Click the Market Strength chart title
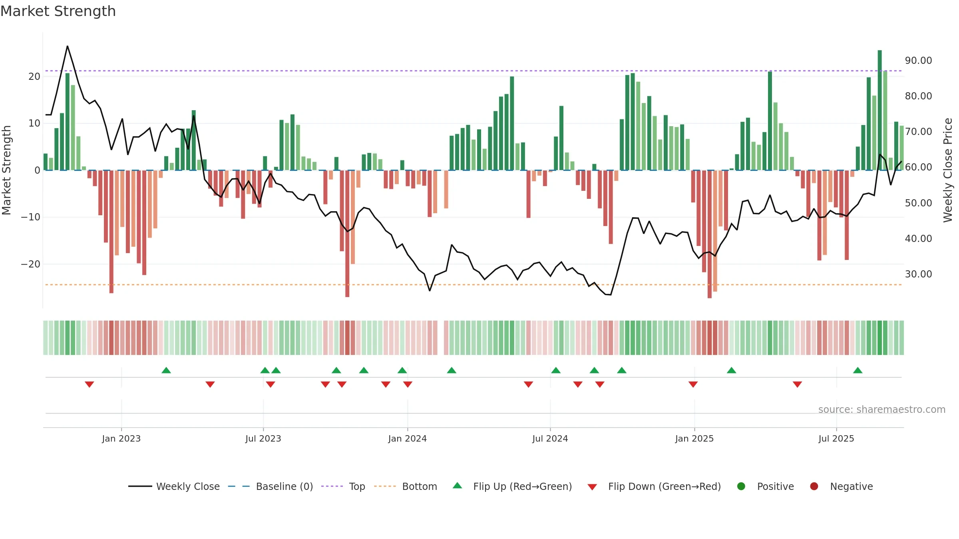 tap(58, 11)
